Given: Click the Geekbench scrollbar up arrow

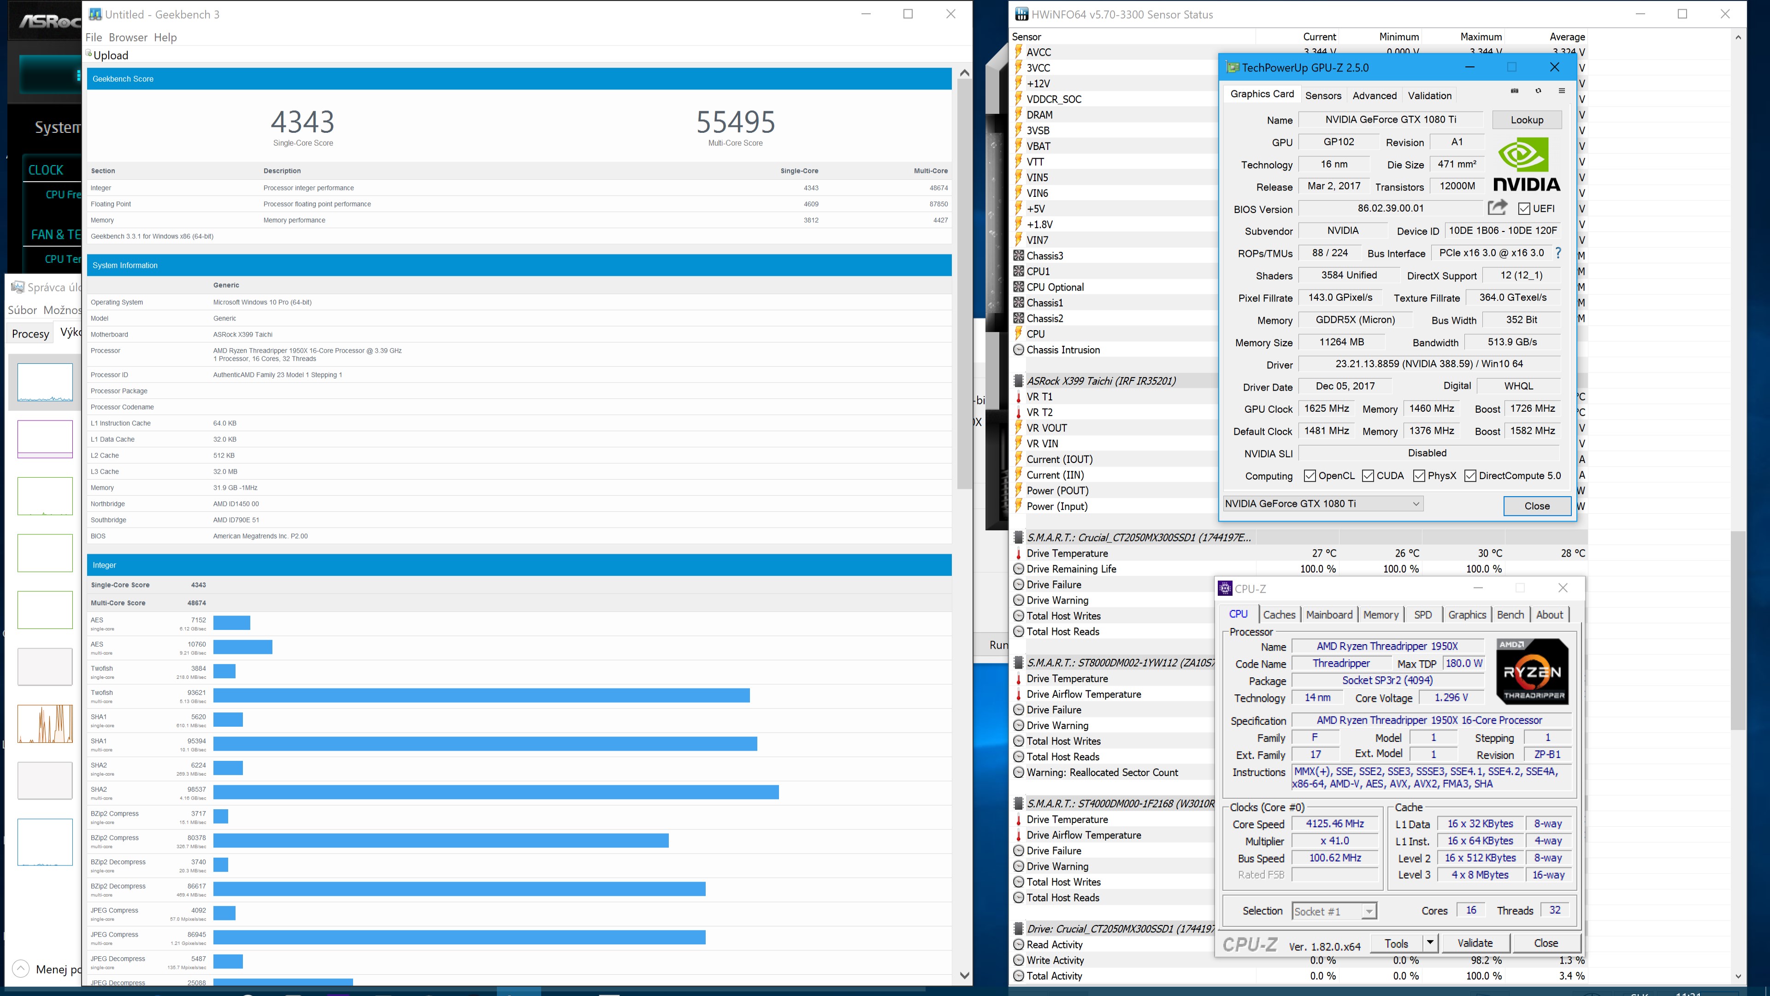Looking at the screenshot, I should [x=964, y=73].
